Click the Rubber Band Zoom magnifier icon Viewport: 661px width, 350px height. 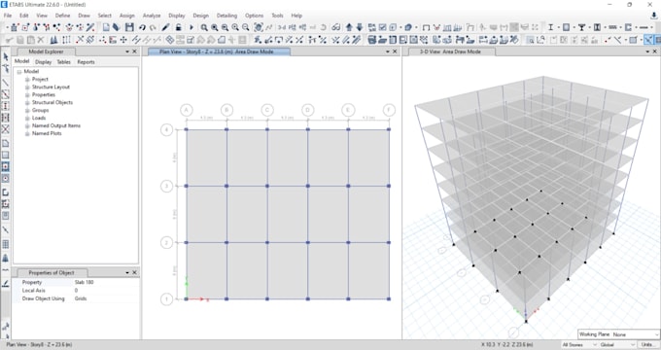(x=204, y=27)
